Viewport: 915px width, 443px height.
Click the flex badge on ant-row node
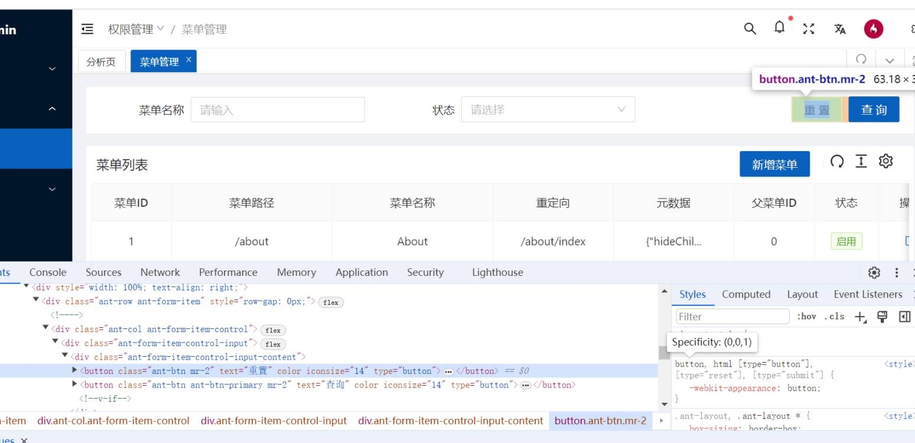[331, 302]
